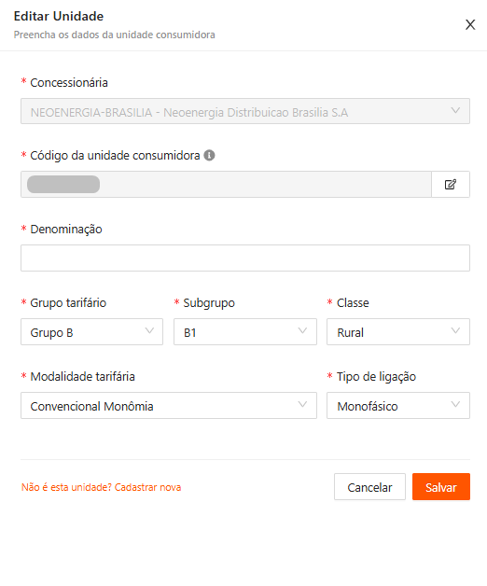
Task: Click the Concessionária dropdown chevron
Action: [x=455, y=111]
